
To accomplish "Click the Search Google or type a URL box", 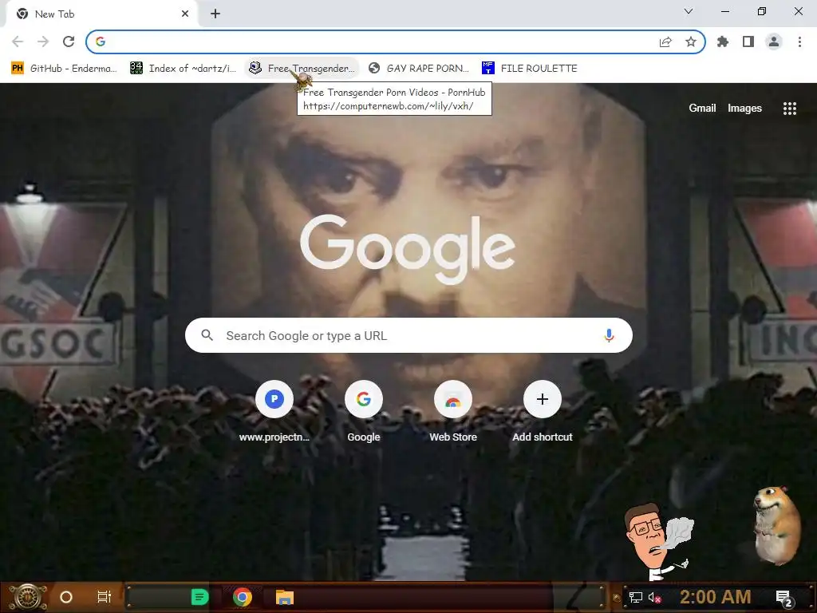I will pos(408,335).
